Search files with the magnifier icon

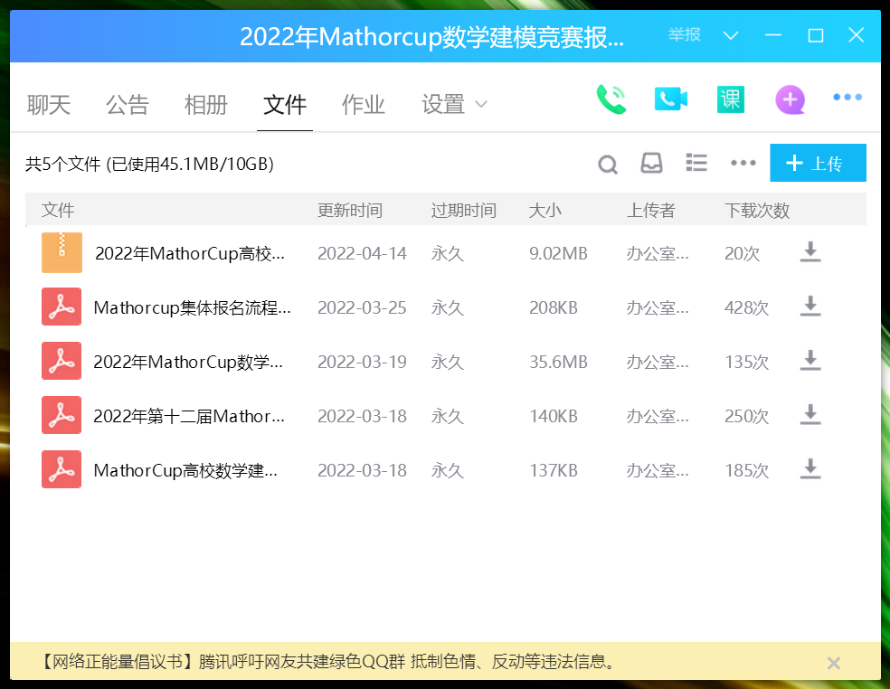tap(608, 164)
